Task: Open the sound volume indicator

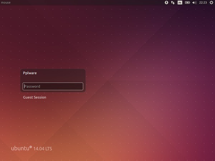Action: [195, 3]
